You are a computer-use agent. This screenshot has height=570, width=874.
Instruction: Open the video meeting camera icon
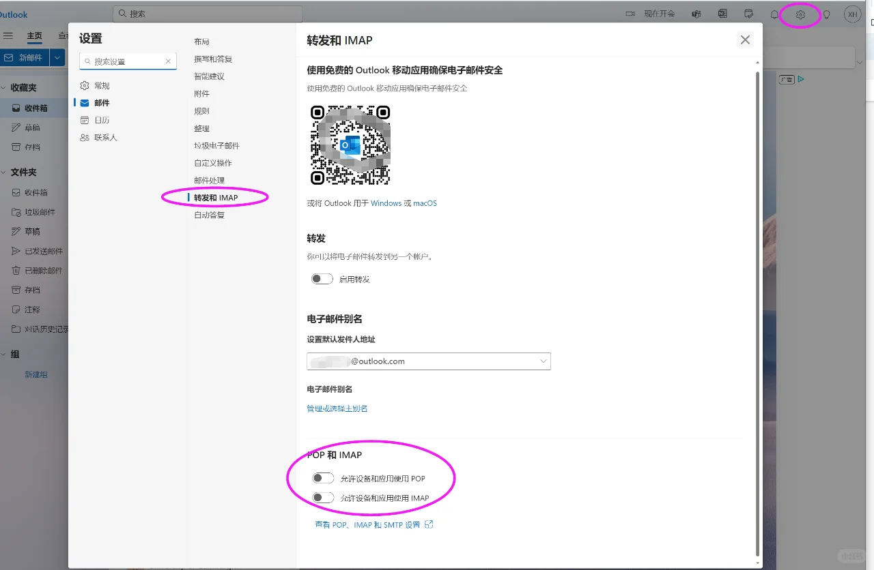point(630,13)
